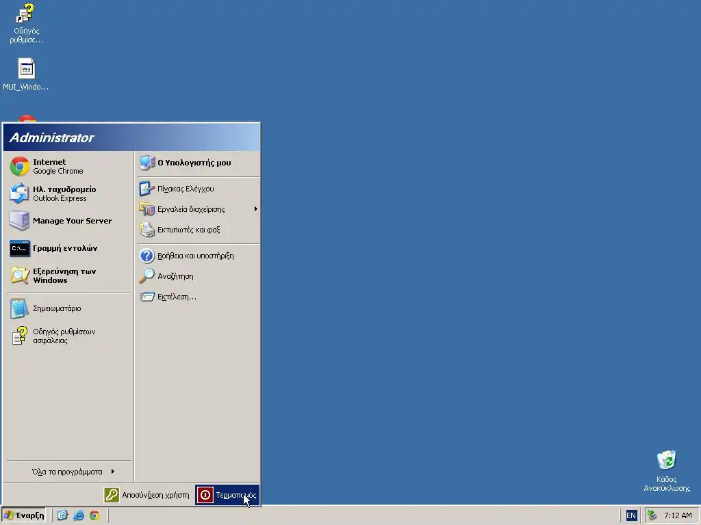The image size is (701, 525).
Task: Select Εργαλεία διαχείρισης label
Action: pos(191,209)
